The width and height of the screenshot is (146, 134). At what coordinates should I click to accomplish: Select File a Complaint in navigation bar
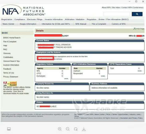coord(99,24)
